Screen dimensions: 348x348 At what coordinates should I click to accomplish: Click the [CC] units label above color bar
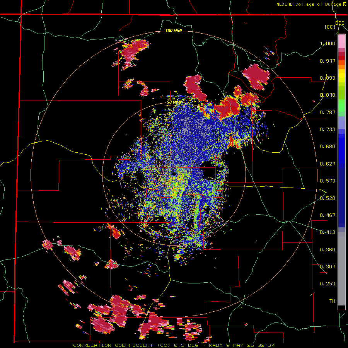pos(330,27)
